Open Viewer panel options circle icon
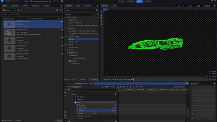 [215, 6]
